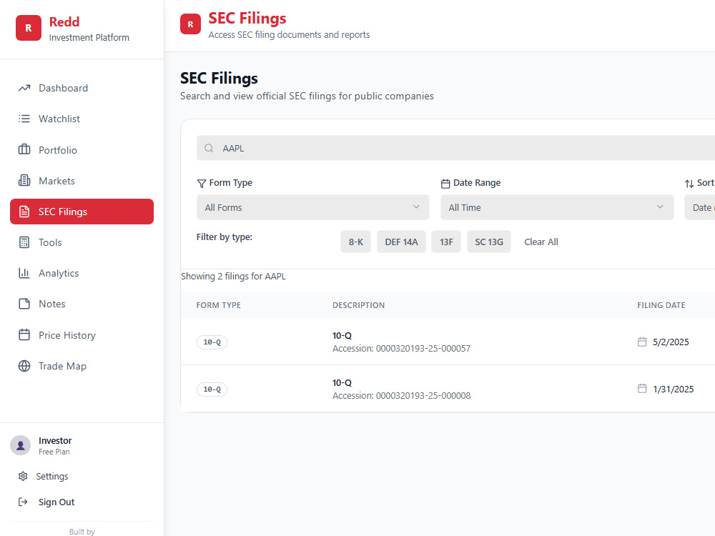Click the search magnifier icon

[x=209, y=148]
